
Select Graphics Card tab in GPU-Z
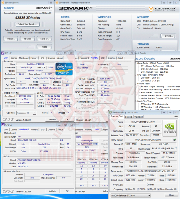(x=117, y=117)
